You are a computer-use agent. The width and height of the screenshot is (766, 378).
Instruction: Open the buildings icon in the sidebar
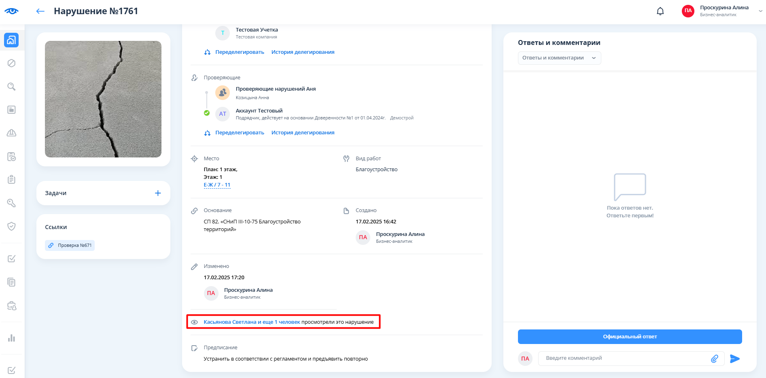pos(11,40)
